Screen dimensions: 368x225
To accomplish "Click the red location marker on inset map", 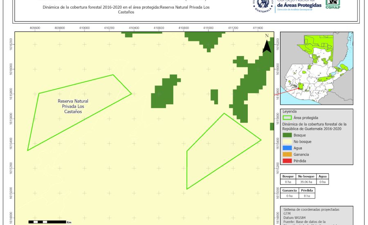I will pyautogui.click(x=301, y=86).
